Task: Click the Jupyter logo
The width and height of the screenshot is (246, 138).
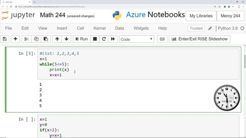Action: 18,15
